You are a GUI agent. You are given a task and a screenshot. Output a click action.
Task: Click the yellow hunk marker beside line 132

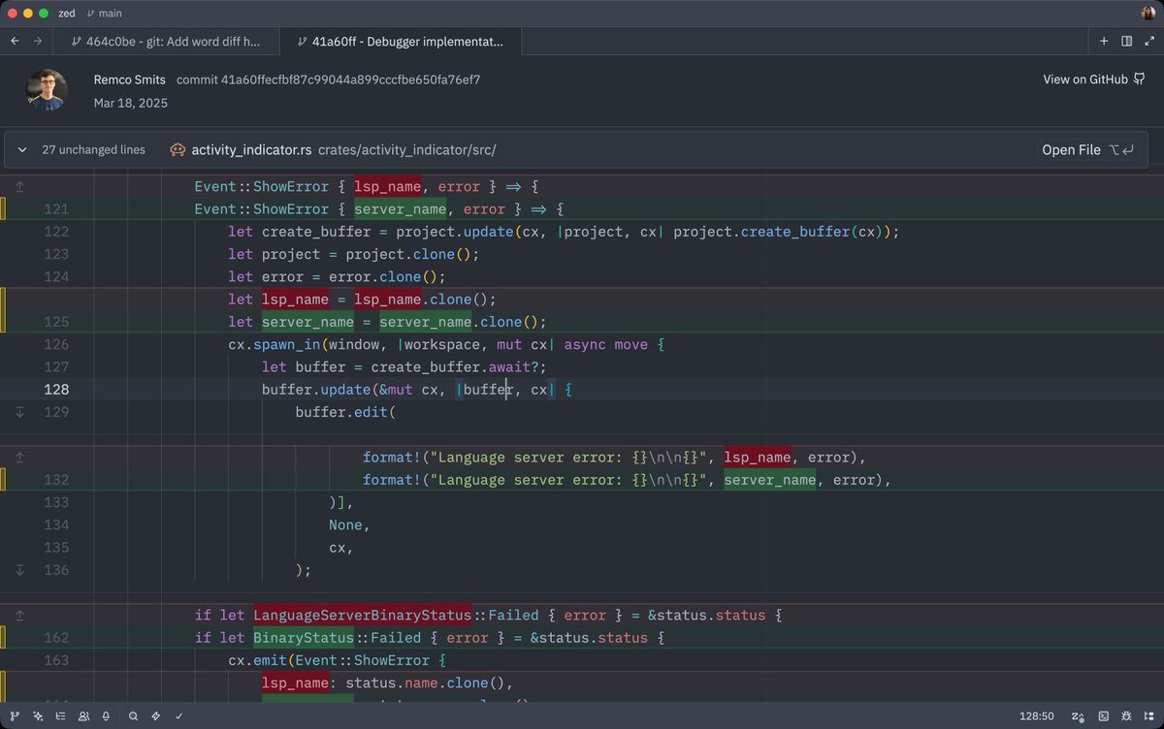[3, 480]
